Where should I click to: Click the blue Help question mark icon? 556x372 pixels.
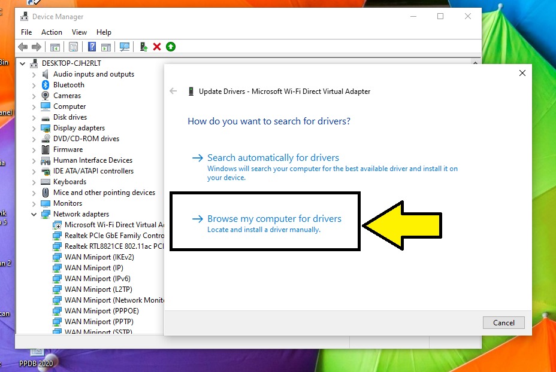(92, 47)
